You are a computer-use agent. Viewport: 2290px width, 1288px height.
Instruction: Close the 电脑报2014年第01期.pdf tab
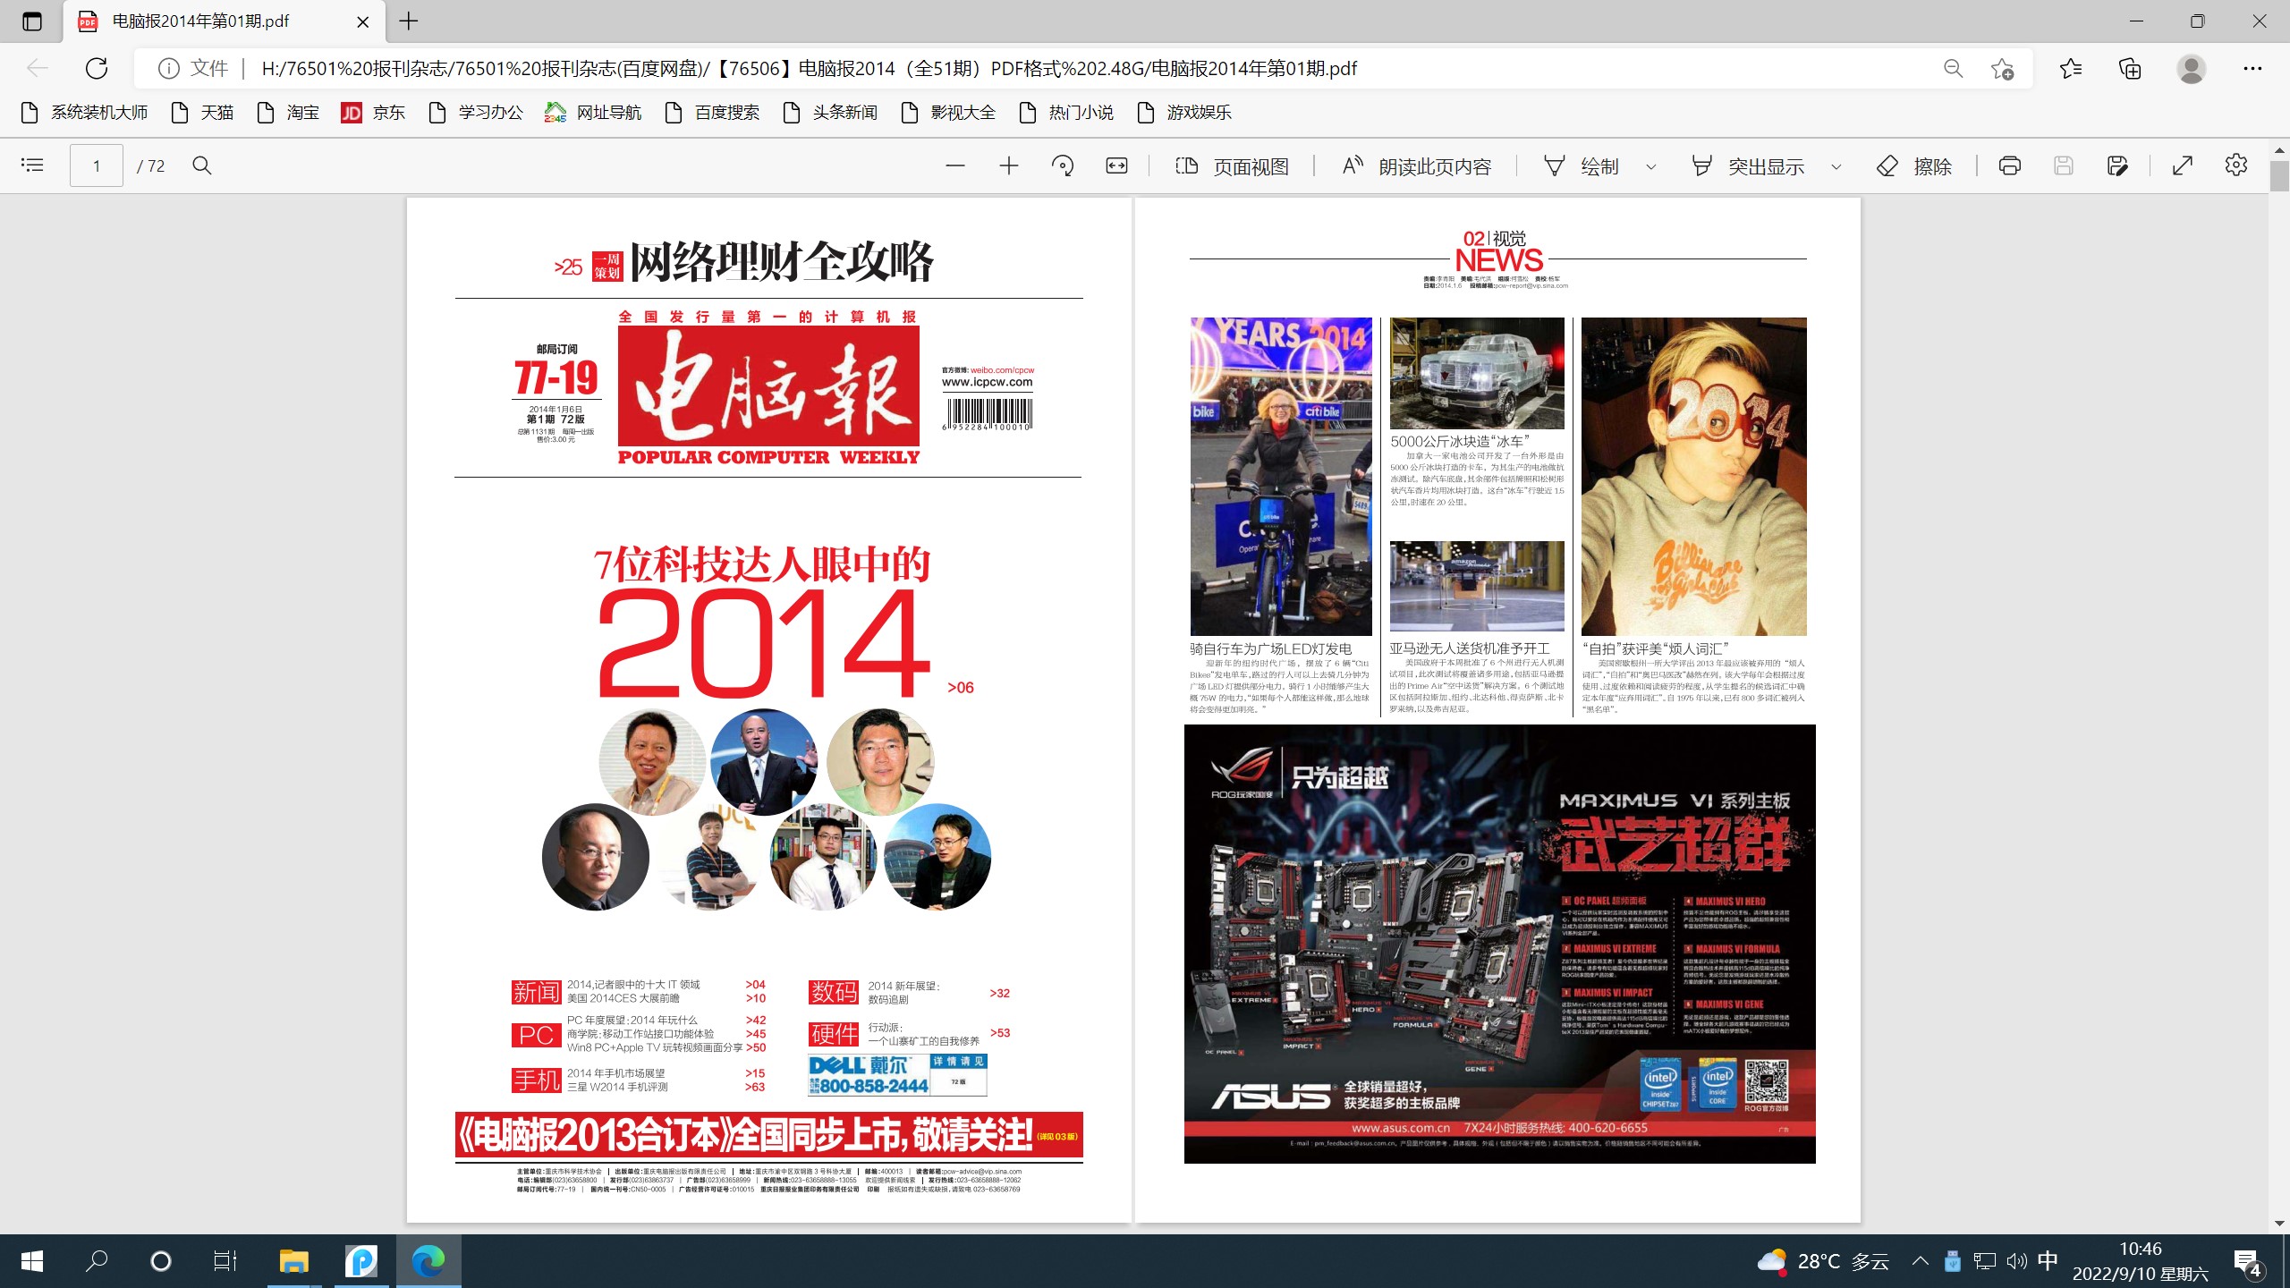pyautogui.click(x=363, y=21)
